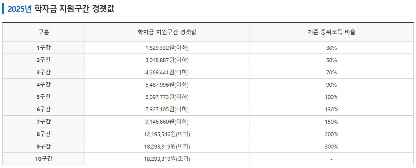The height and width of the screenshot is (168, 416).
Task: Select the 구분 column header
Action: [44, 32]
